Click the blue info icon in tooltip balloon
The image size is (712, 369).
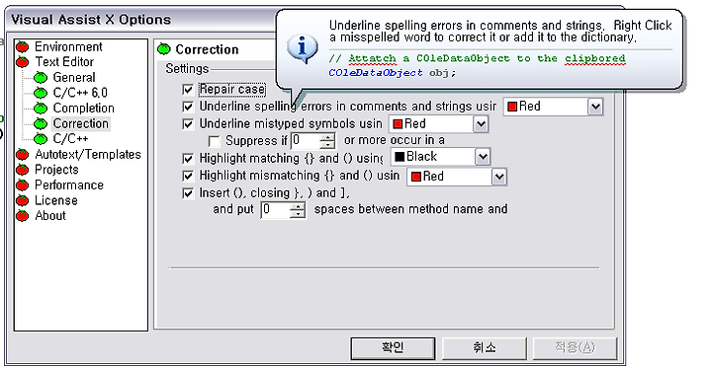[302, 48]
